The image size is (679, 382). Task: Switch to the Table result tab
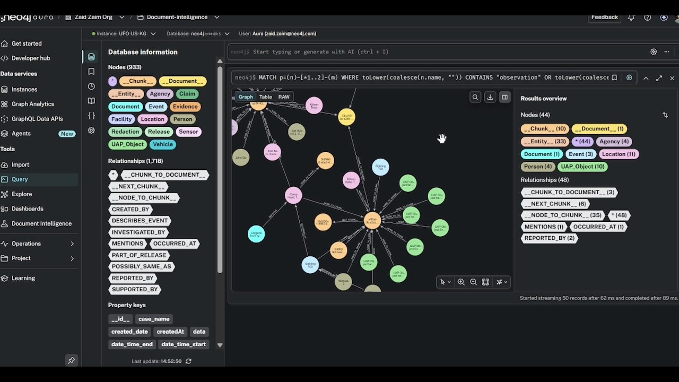click(x=265, y=97)
